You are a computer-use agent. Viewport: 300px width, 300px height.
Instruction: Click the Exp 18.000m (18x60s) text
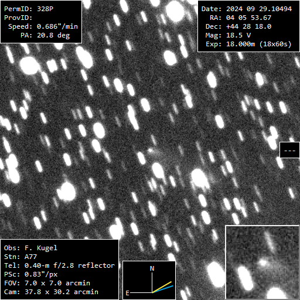(x=248, y=44)
